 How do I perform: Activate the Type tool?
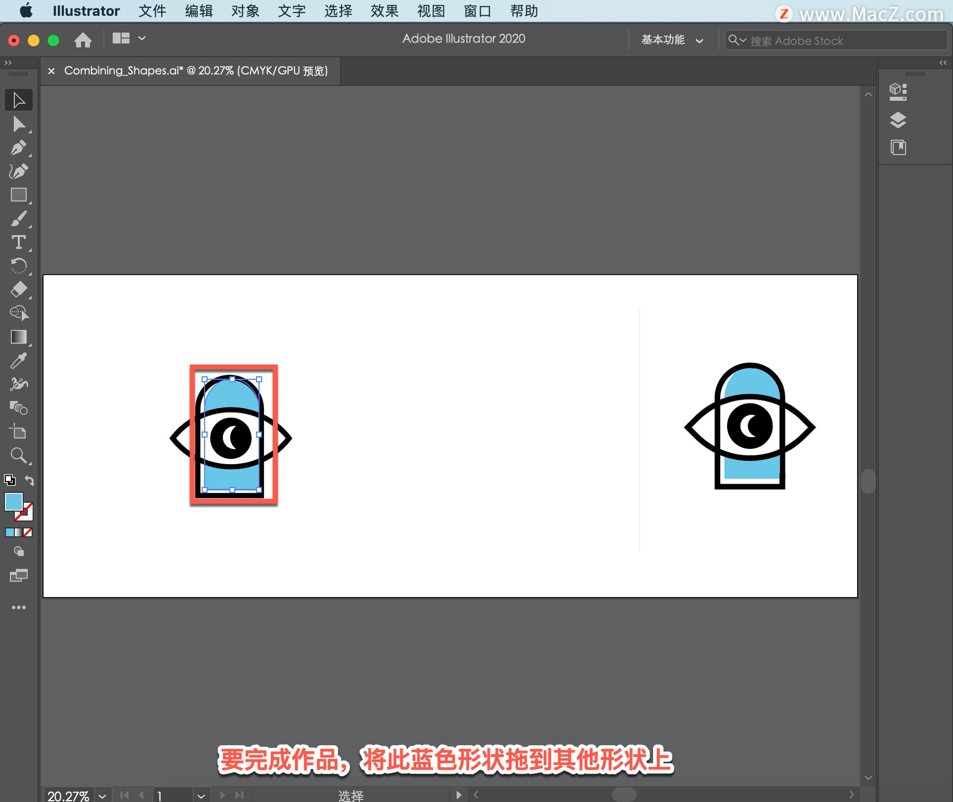pos(18,242)
